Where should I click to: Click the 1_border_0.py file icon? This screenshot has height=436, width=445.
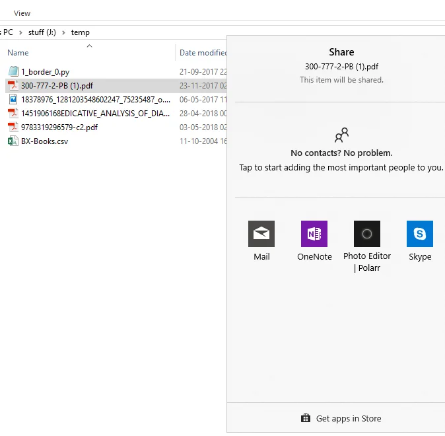[x=13, y=71]
